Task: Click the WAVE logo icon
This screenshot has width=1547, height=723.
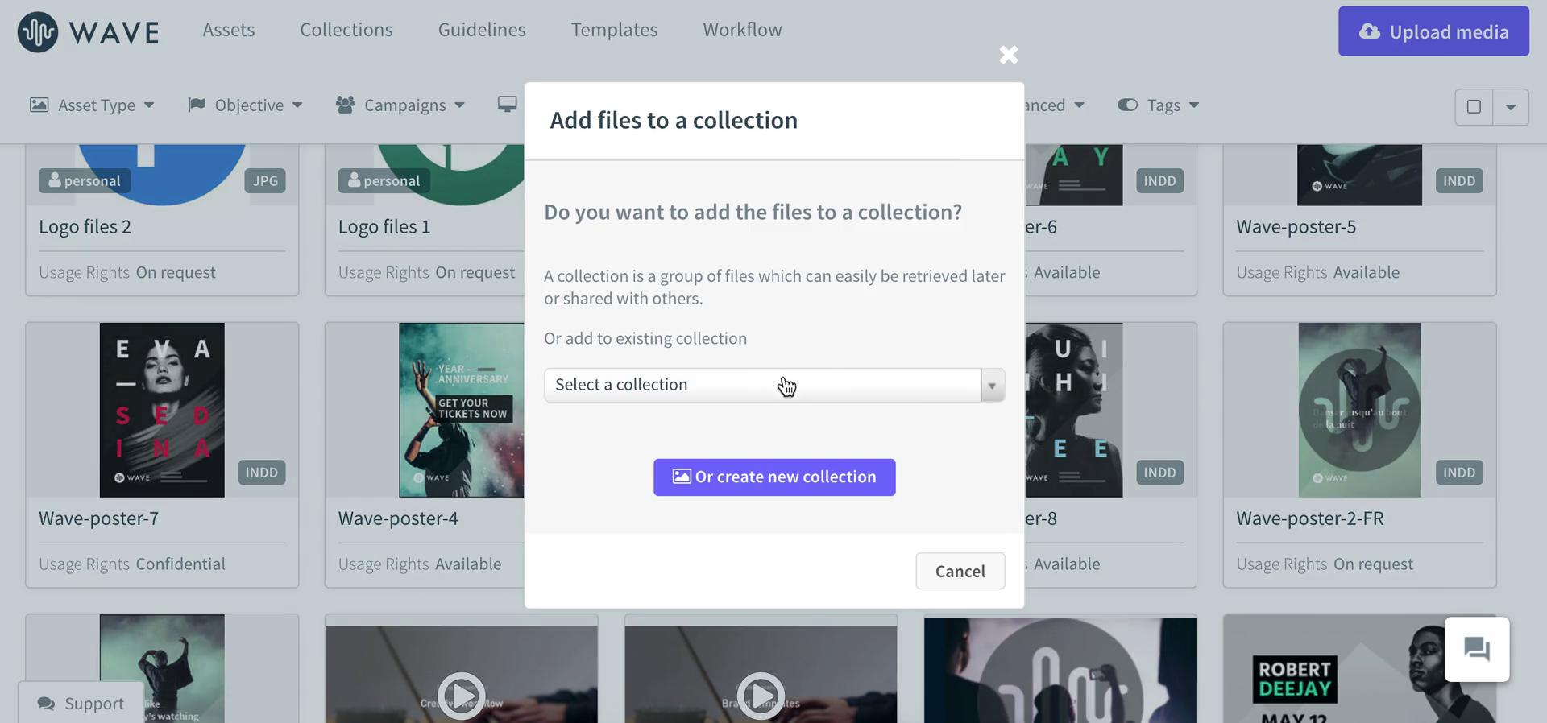Action: pyautogui.click(x=38, y=32)
